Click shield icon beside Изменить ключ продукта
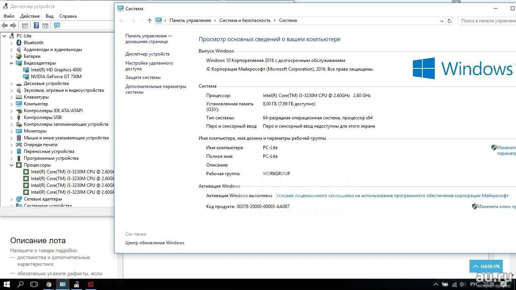Screen dimensions: 516x290 475,207
